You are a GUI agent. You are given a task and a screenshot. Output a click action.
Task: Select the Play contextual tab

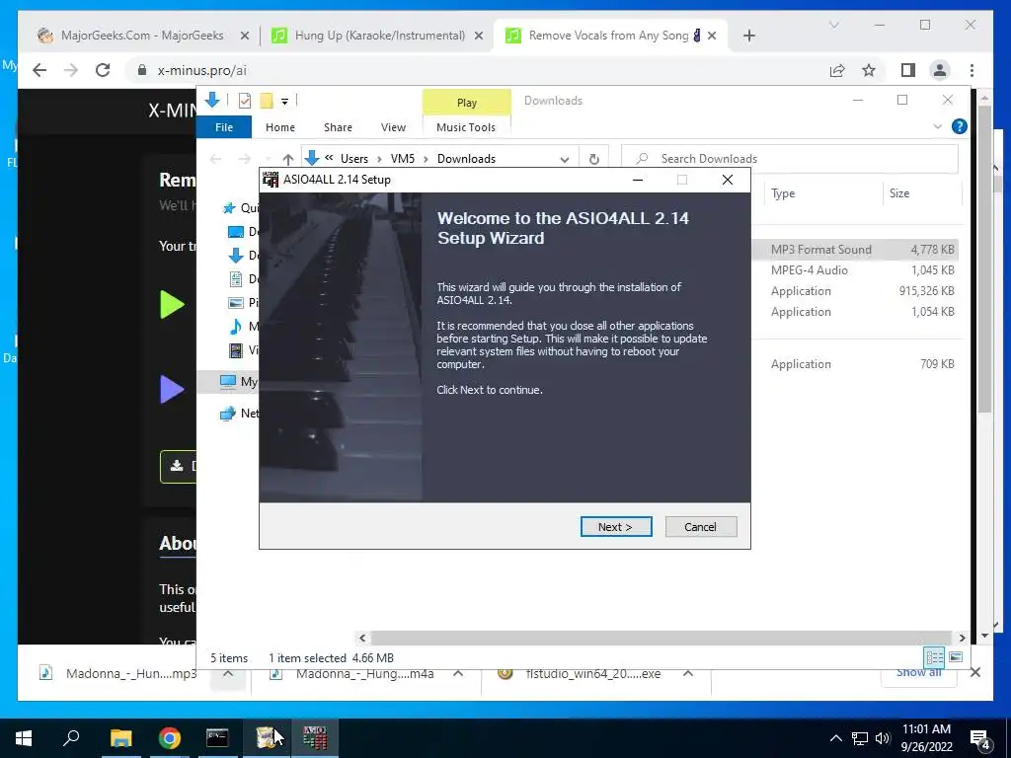tap(467, 103)
